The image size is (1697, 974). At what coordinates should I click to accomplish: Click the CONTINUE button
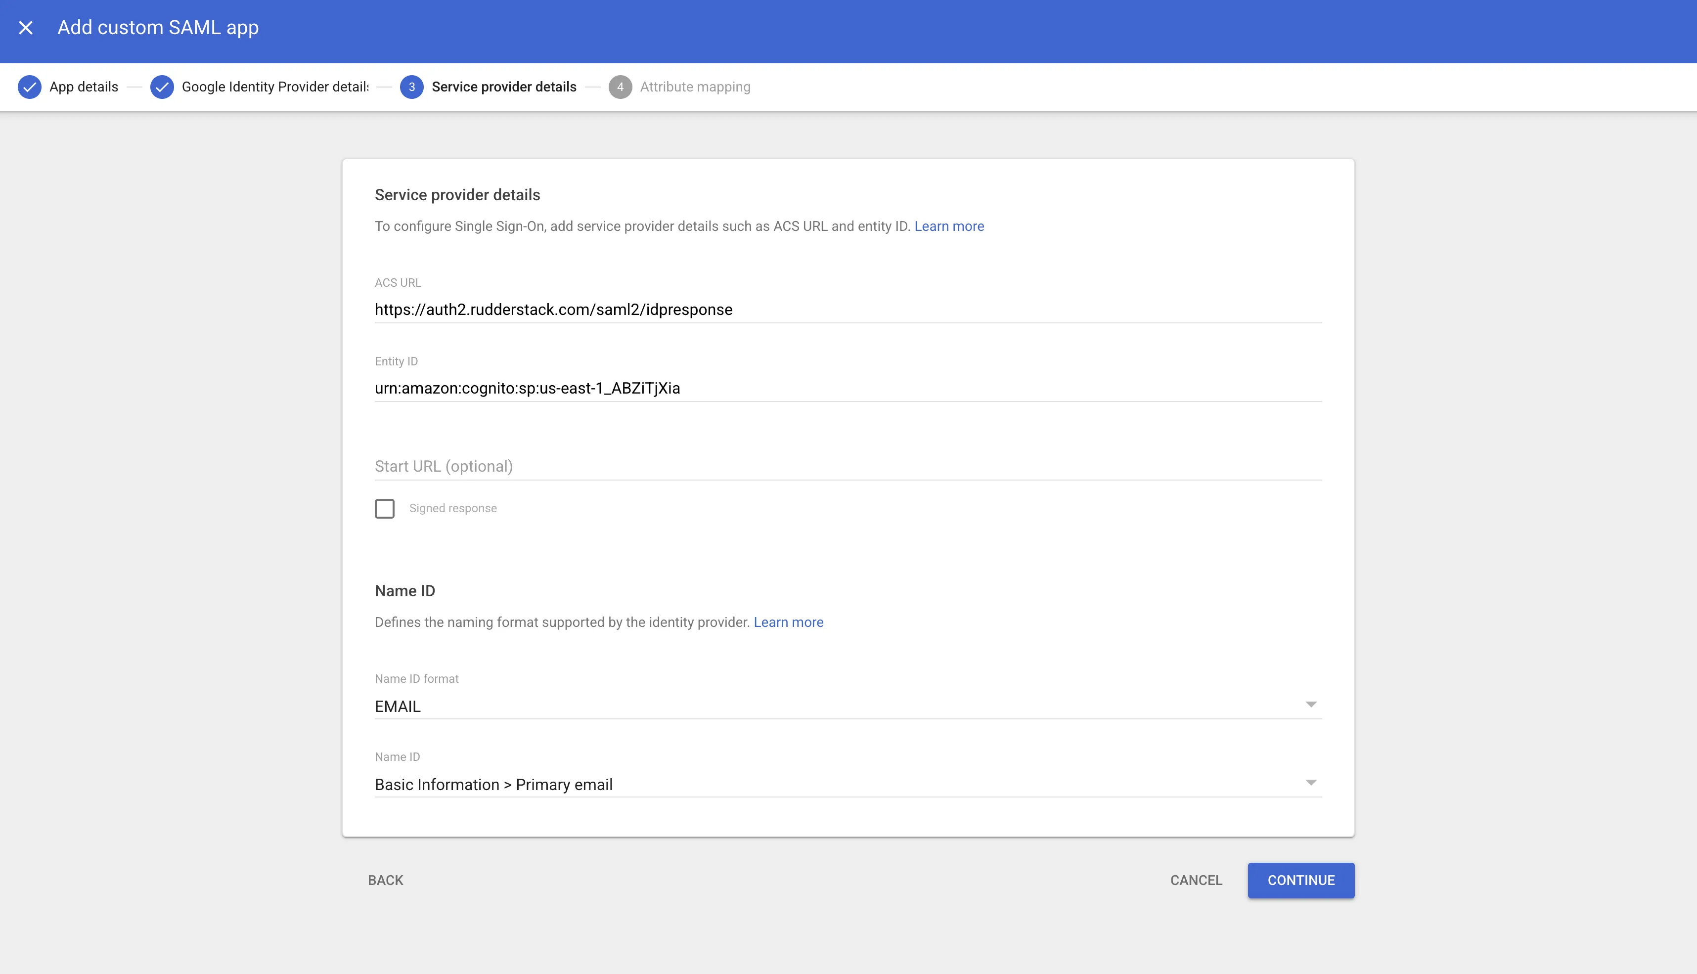pos(1301,881)
